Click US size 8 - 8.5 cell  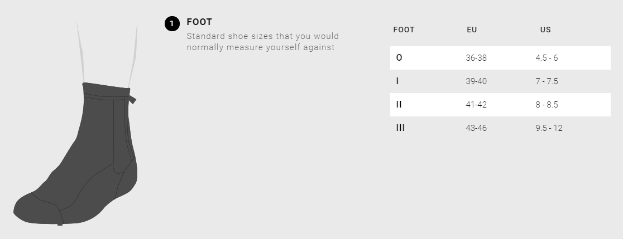click(x=547, y=105)
